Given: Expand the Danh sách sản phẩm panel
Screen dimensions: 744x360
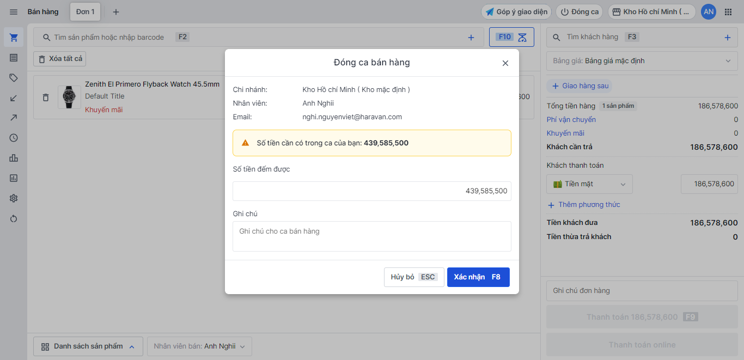Looking at the screenshot, I should click(x=88, y=346).
